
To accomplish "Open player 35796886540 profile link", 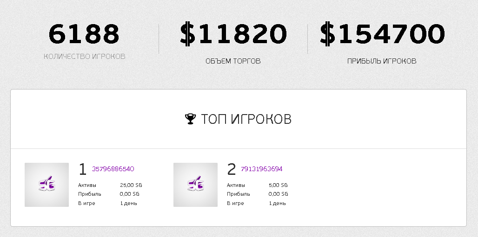I will [x=113, y=169].
